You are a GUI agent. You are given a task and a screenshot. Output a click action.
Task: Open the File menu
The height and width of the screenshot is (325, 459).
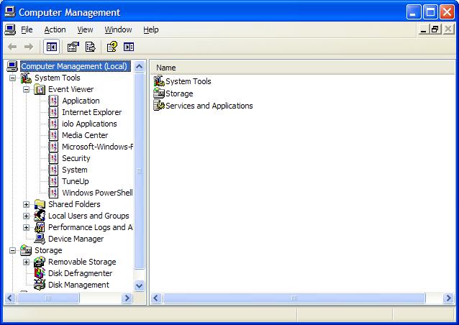click(x=27, y=29)
